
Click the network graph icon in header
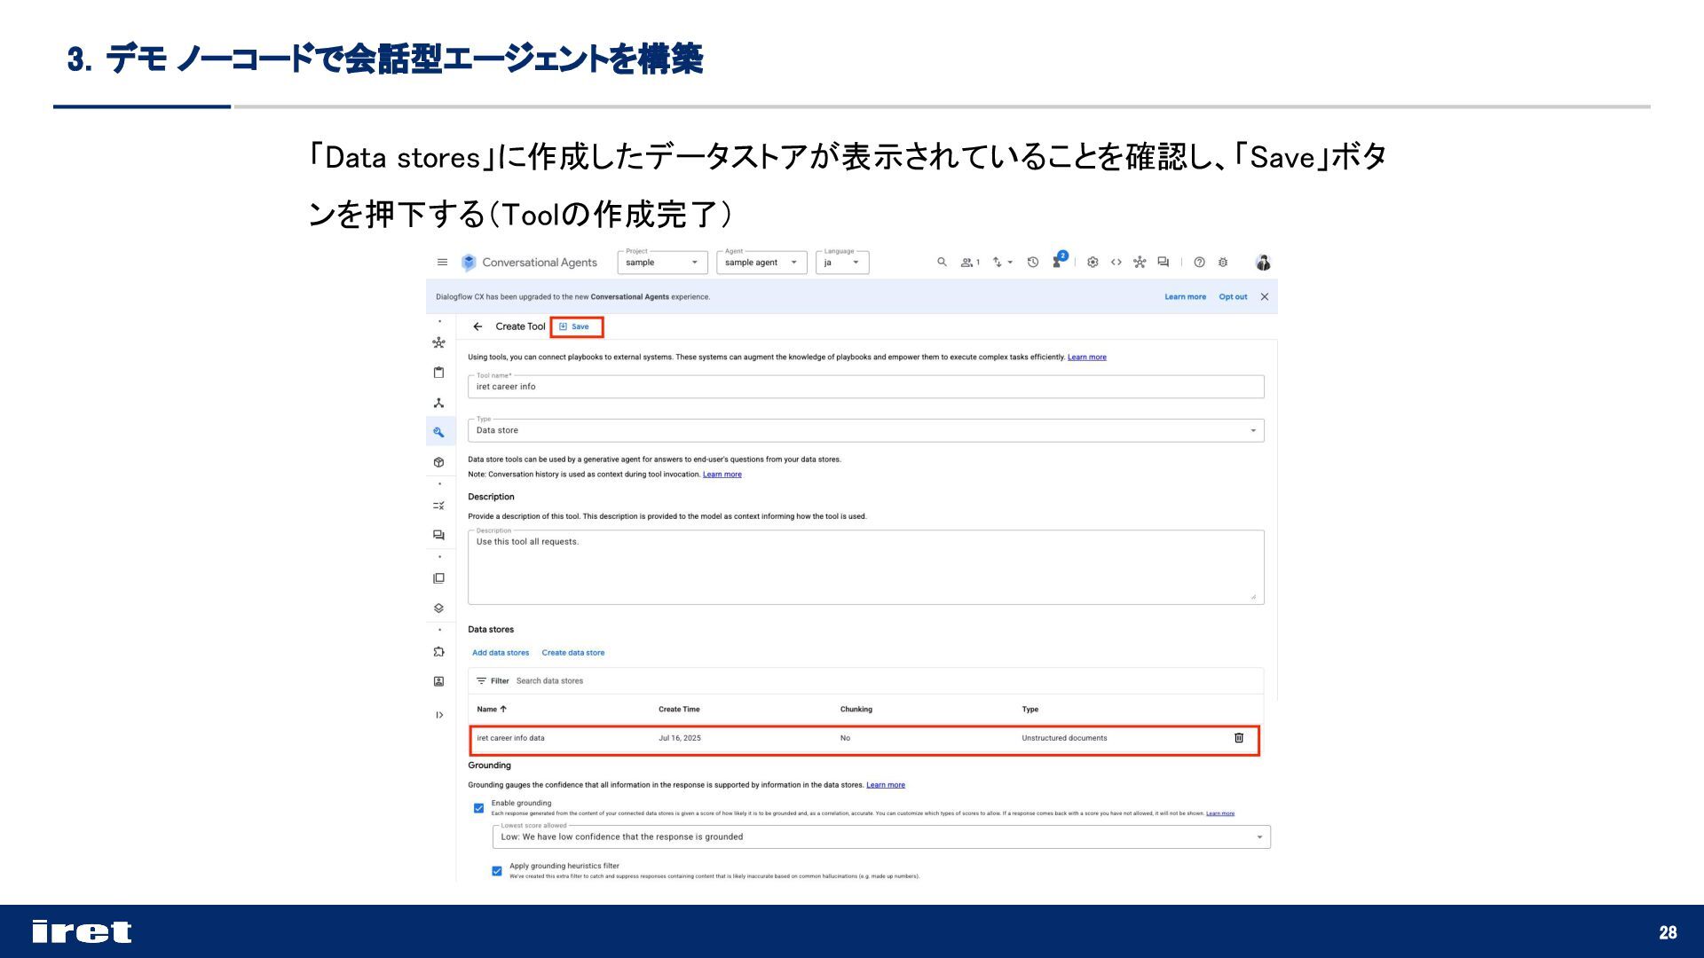[1140, 263]
